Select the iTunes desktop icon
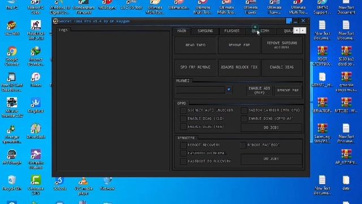Screen dimensions: 362x204 [x=36, y=79]
